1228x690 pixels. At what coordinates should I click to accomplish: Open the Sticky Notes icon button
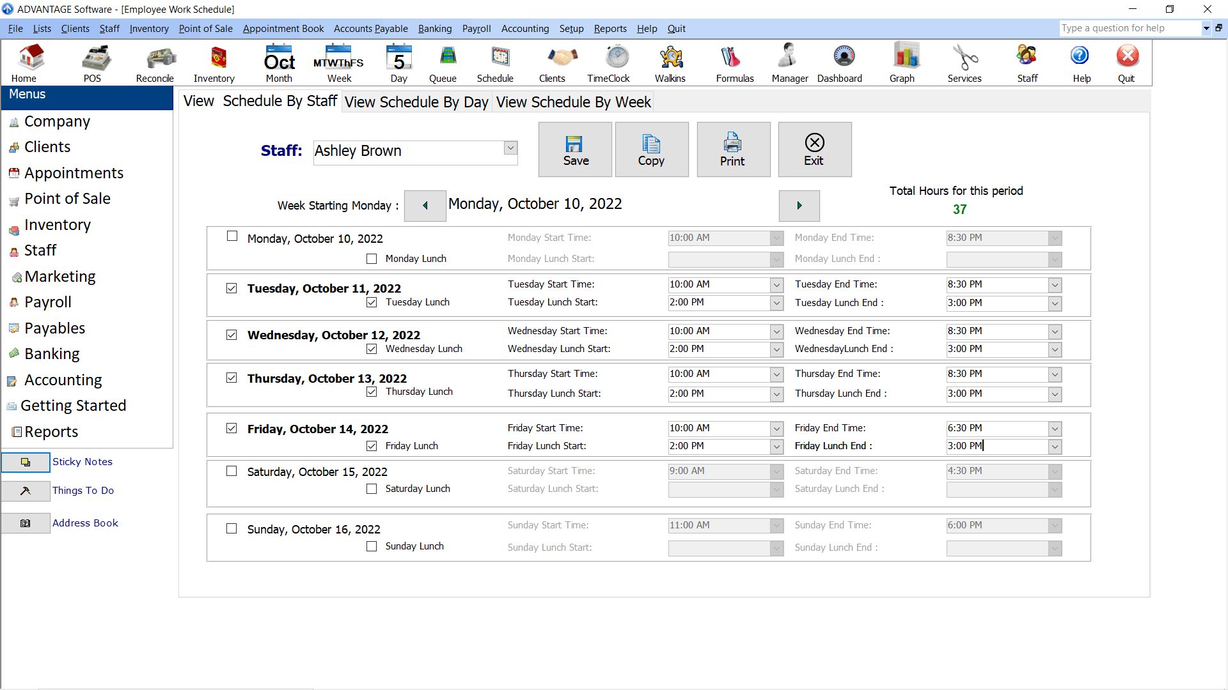click(26, 462)
